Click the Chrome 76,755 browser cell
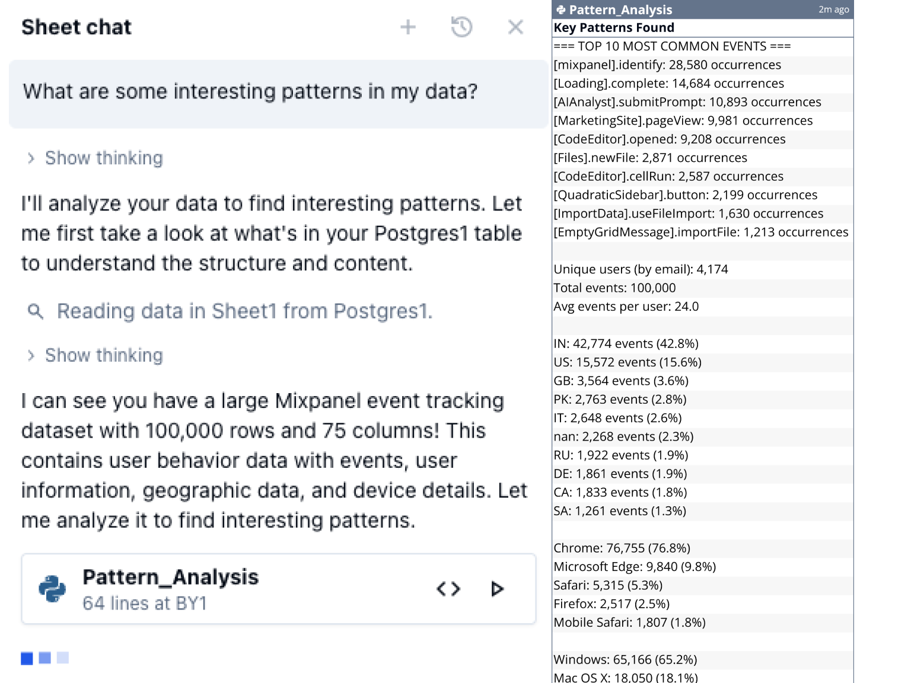Image resolution: width=911 pixels, height=683 pixels. click(x=622, y=548)
